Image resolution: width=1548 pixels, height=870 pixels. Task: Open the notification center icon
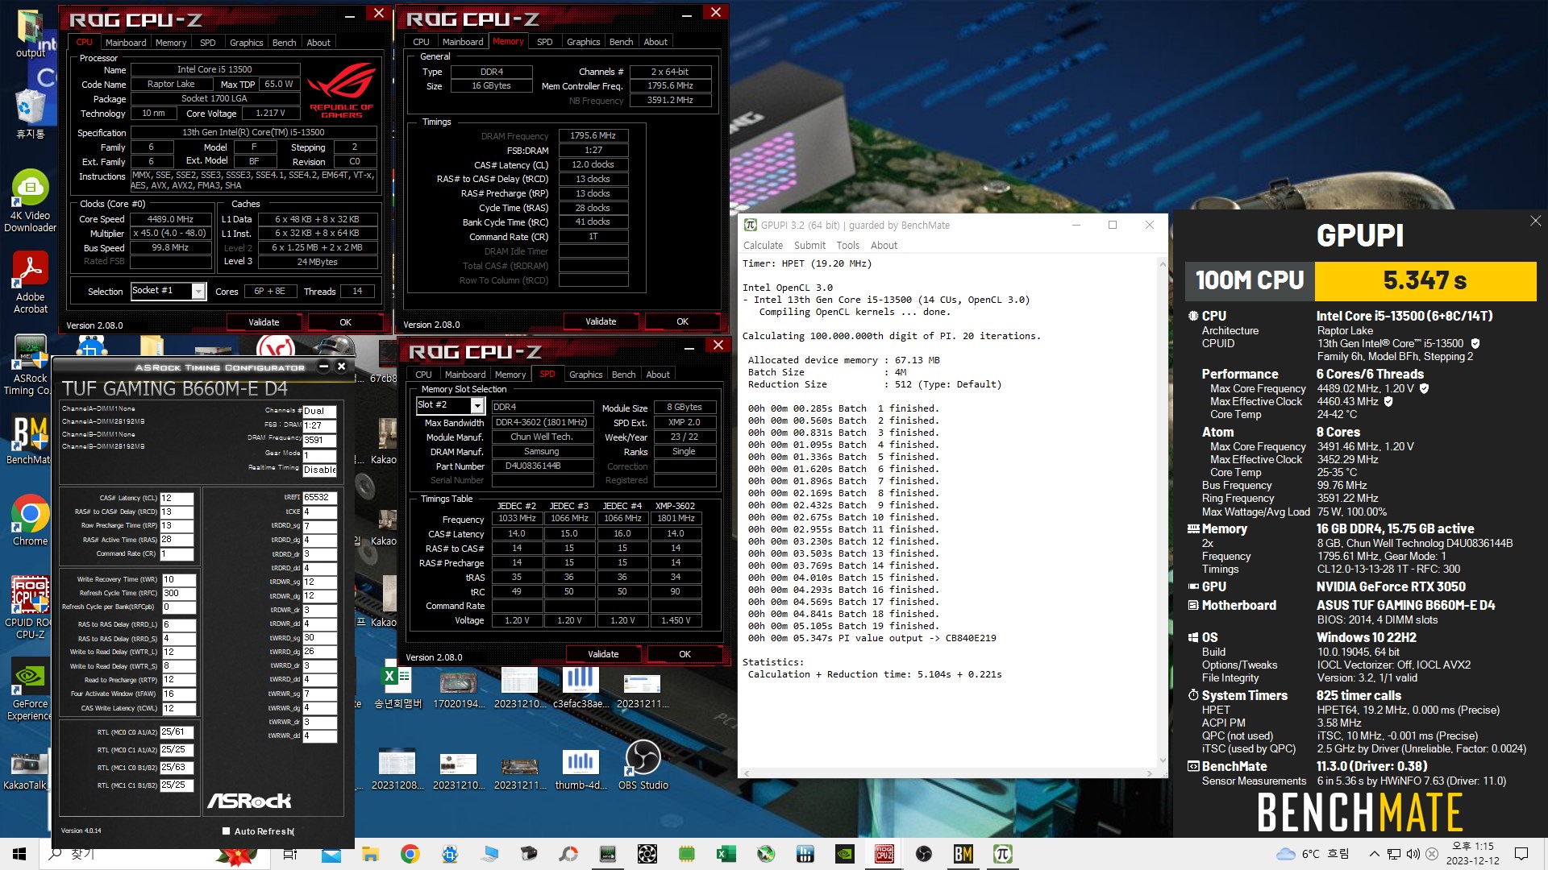1521,854
